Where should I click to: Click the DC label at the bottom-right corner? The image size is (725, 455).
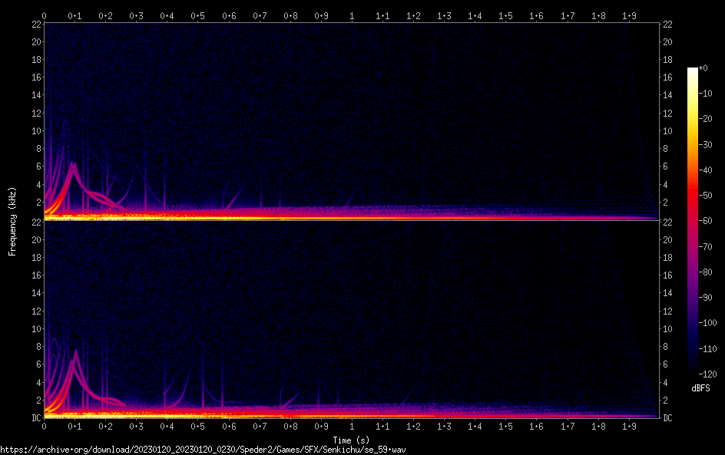tap(668, 417)
